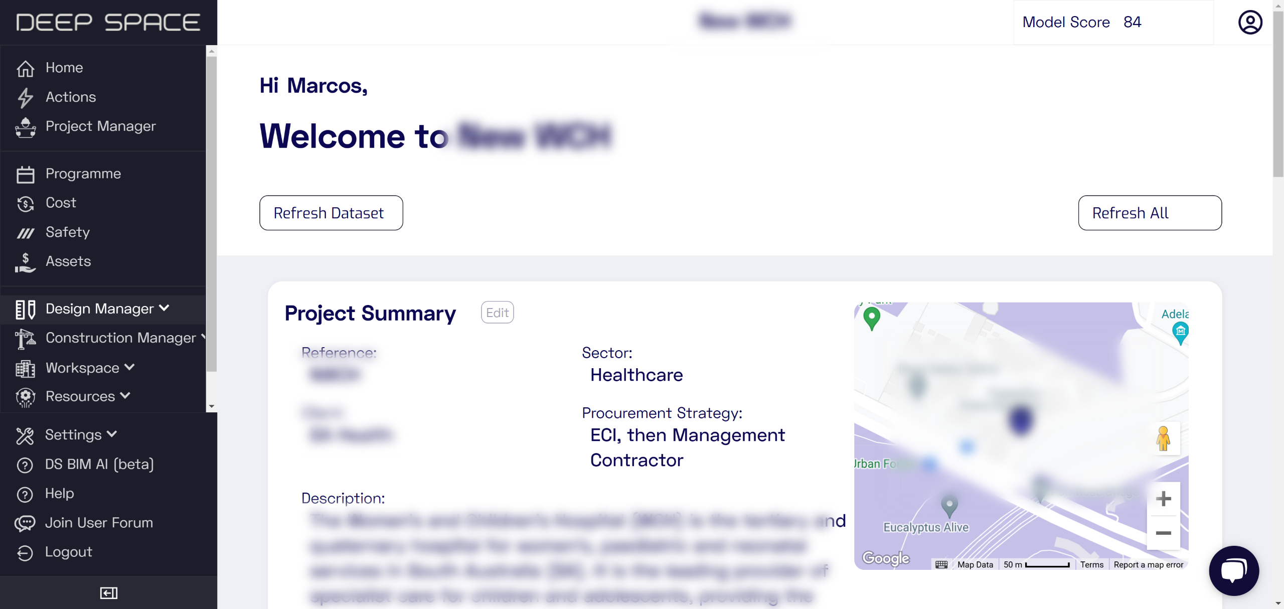Open DS BIM AI (beta)
Viewport: 1284px width, 609px height.
99,464
